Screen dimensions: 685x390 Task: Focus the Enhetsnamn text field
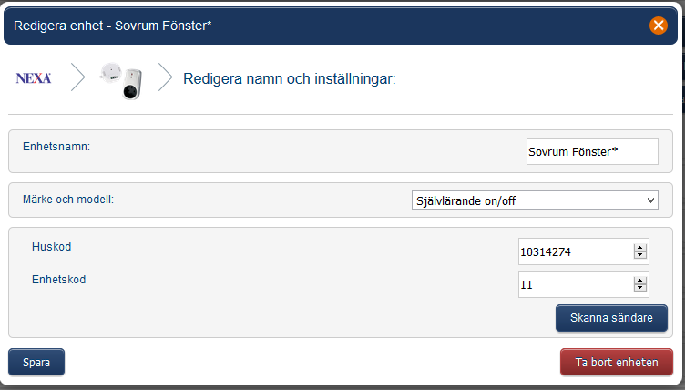pyautogui.click(x=592, y=151)
